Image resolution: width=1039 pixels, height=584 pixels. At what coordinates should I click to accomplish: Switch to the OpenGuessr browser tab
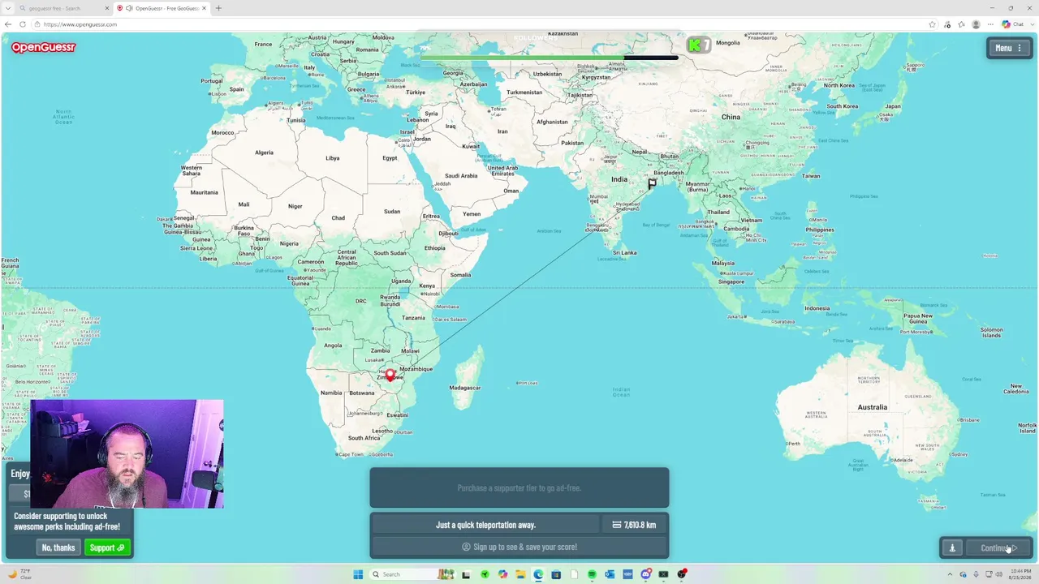[161, 8]
